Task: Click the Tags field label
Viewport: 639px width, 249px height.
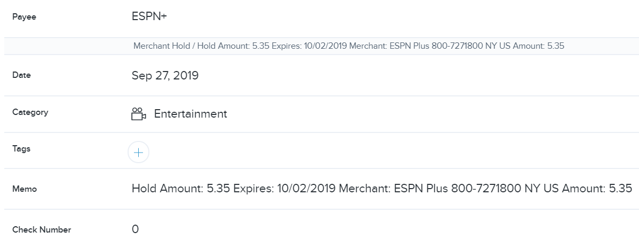Action: pyautogui.click(x=21, y=149)
